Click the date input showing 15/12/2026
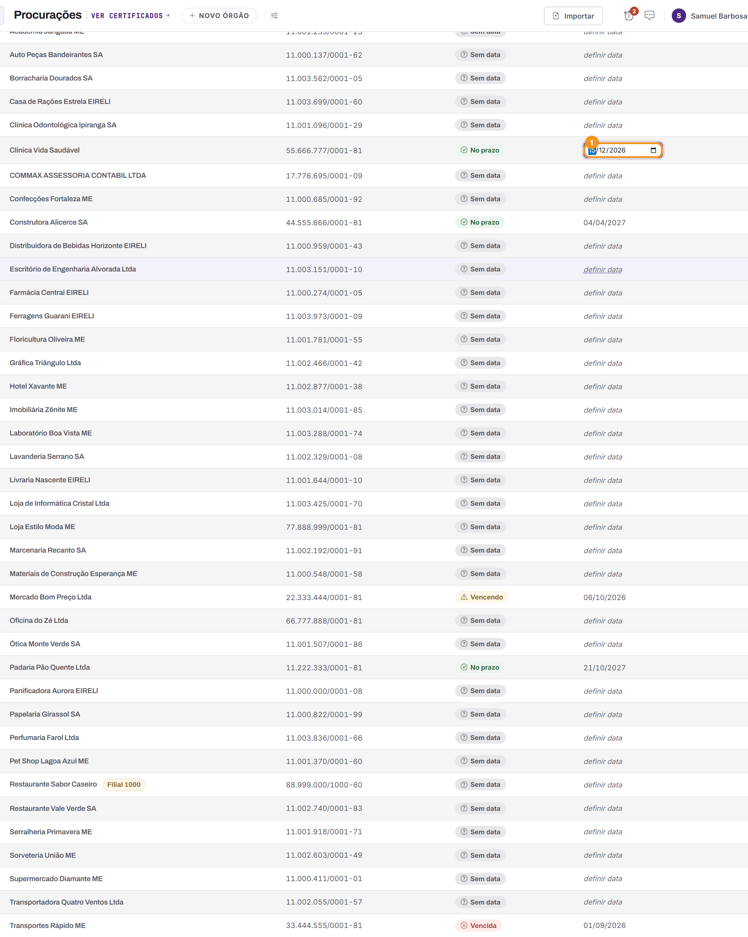748x937 pixels. (623, 150)
